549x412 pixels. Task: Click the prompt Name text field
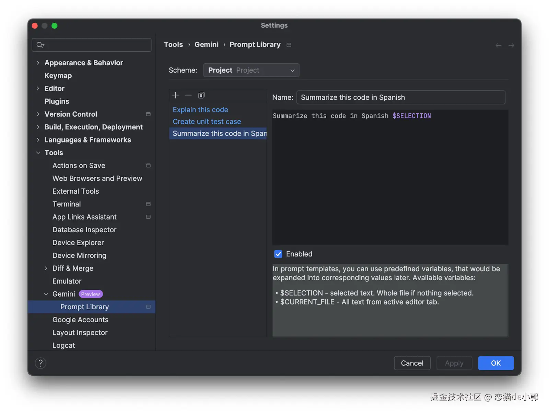coord(400,97)
